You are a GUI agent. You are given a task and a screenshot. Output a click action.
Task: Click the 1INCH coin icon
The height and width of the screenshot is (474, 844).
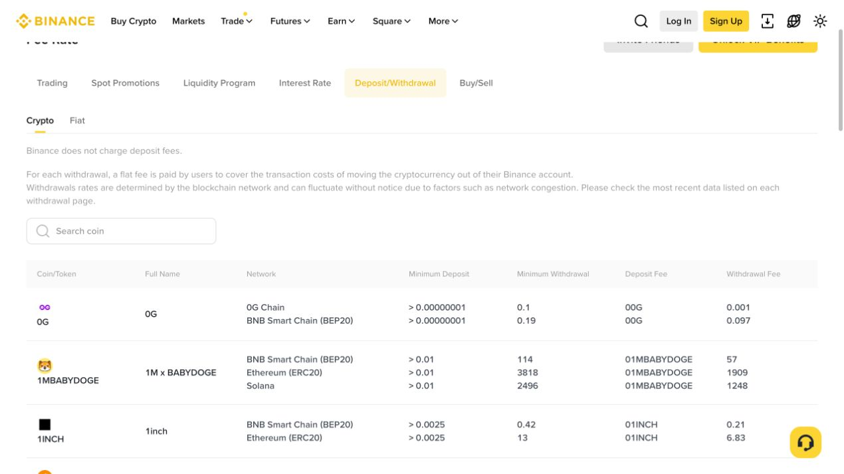45,424
